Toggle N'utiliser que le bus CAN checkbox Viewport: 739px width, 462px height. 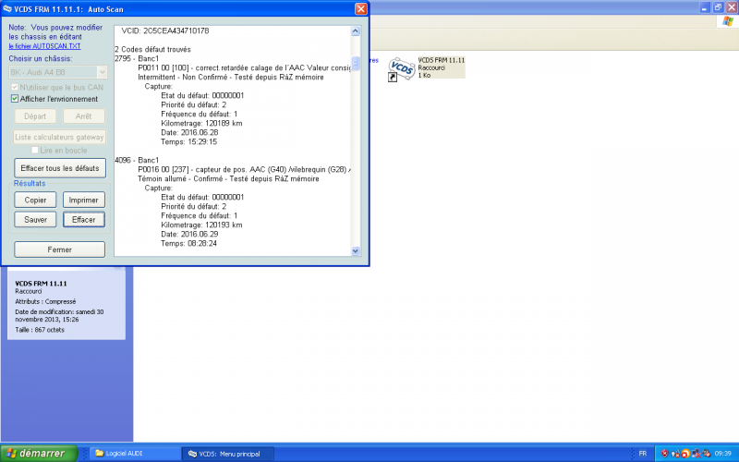coord(15,87)
